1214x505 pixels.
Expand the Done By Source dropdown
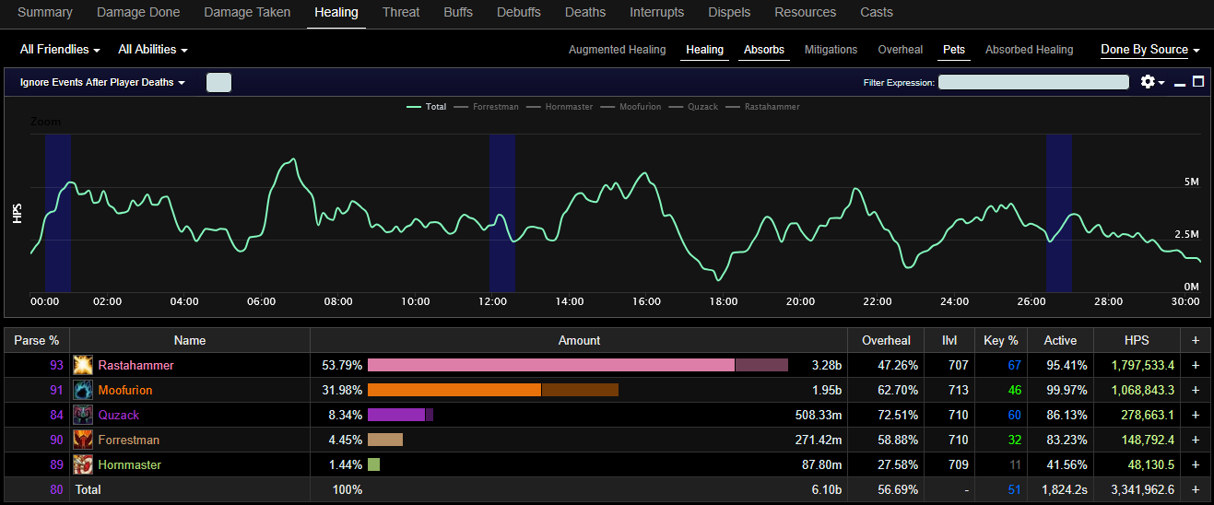(x=1150, y=50)
